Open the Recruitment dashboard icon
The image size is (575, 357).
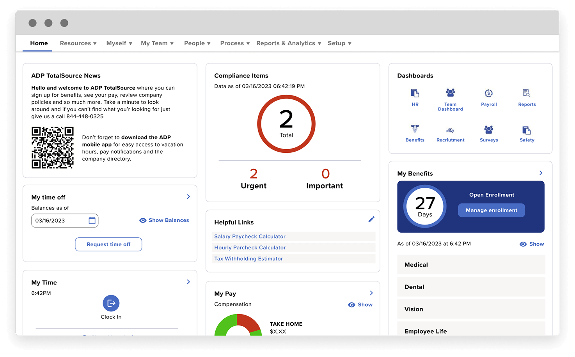click(450, 130)
